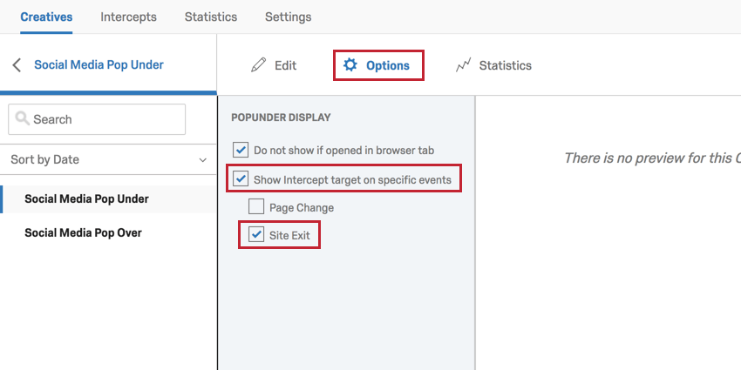741x370 pixels.
Task: Click into the Search input field
Action: point(106,119)
